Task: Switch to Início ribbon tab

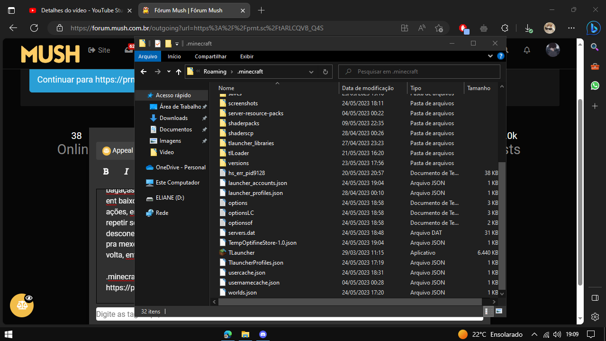Action: coord(174,56)
